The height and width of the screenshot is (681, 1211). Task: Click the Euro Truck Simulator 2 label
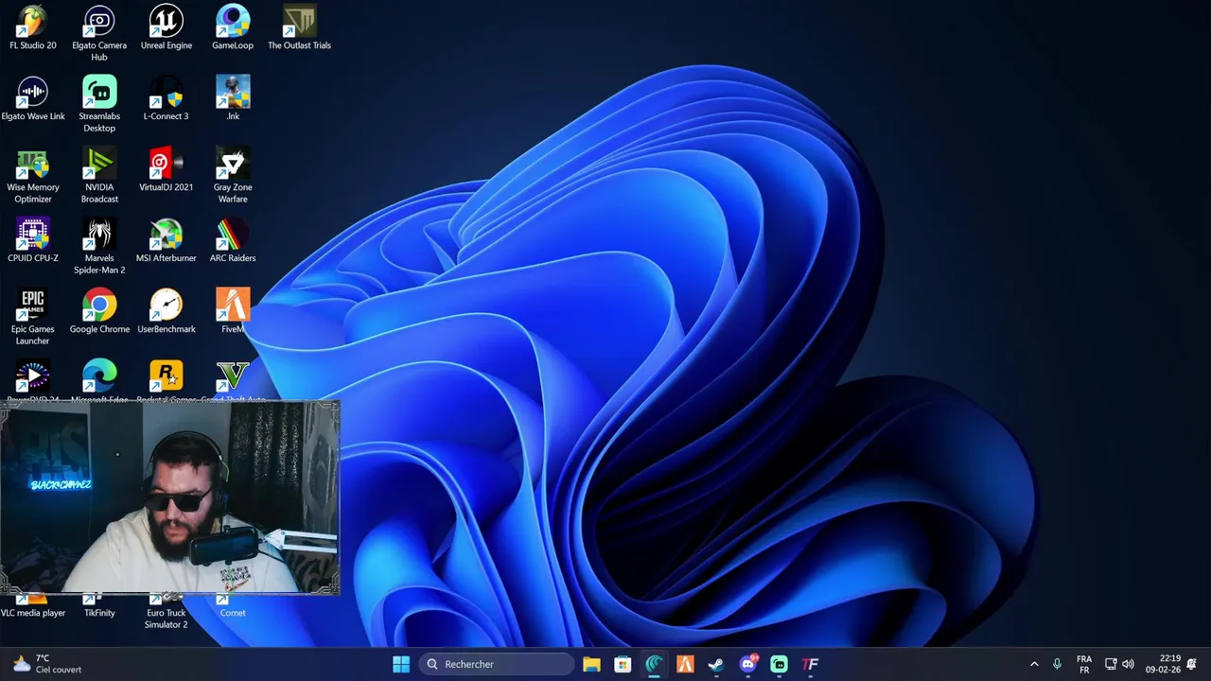coord(166,619)
